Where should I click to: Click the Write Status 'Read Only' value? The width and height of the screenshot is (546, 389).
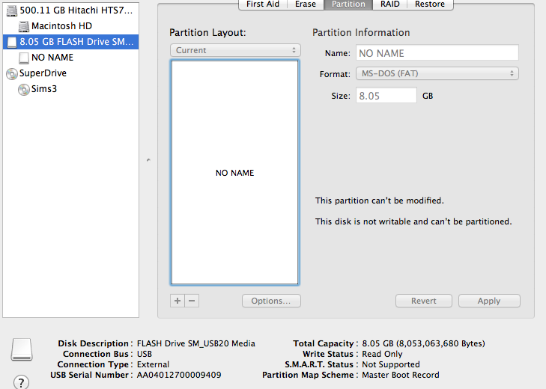382,354
